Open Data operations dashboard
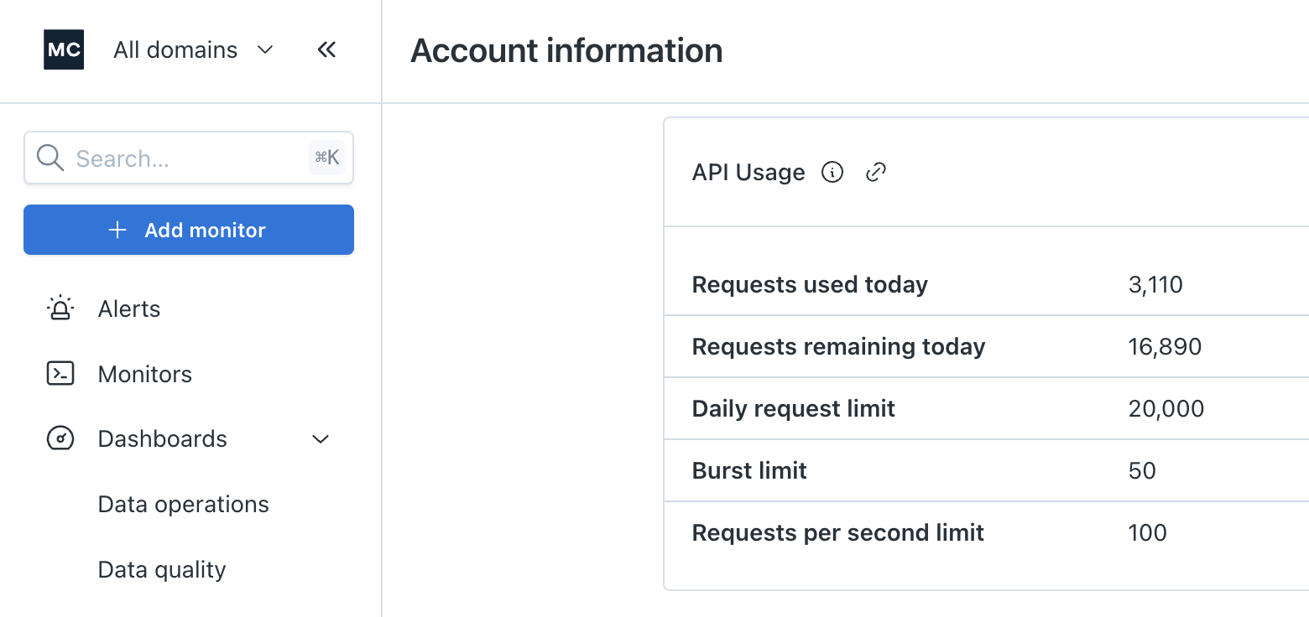This screenshot has width=1309, height=617. (184, 504)
